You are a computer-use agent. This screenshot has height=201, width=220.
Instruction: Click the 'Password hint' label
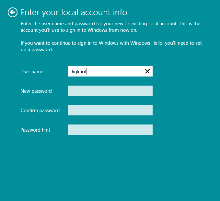coord(35,130)
